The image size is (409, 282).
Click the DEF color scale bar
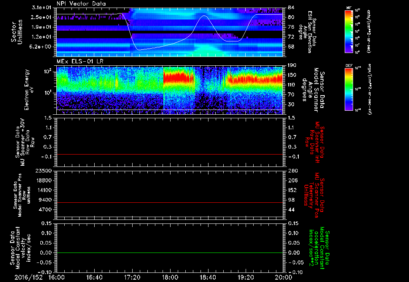[349, 89]
